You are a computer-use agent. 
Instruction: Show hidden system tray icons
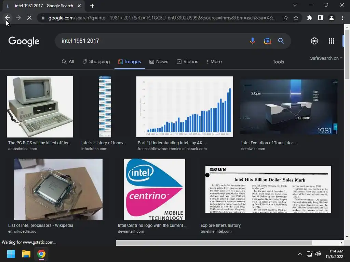coord(300,254)
